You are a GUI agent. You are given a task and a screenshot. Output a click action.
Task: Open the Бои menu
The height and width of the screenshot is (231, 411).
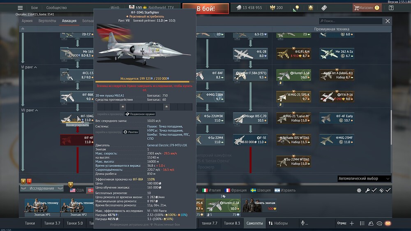click(35, 7)
